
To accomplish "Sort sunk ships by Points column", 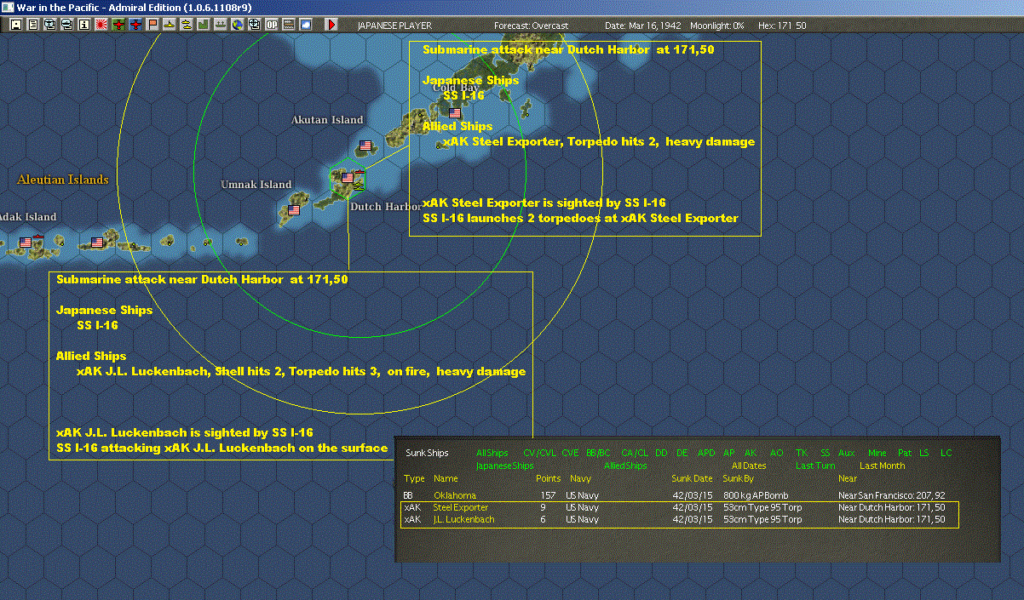I will point(548,478).
